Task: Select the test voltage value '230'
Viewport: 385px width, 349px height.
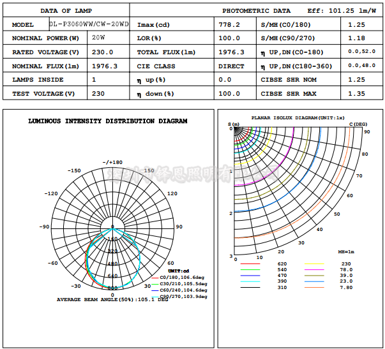Action: tap(98, 94)
